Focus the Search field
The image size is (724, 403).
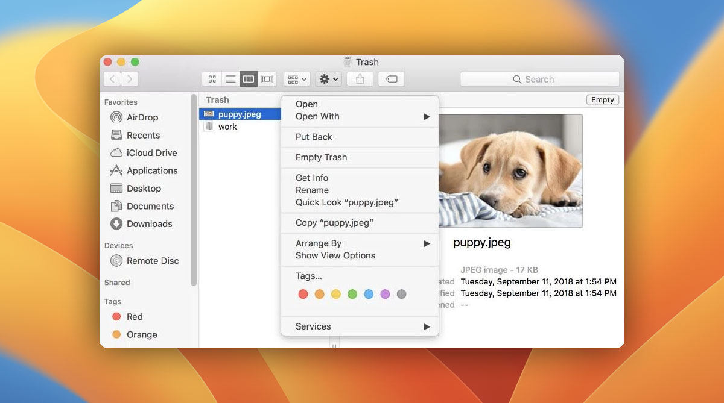539,79
